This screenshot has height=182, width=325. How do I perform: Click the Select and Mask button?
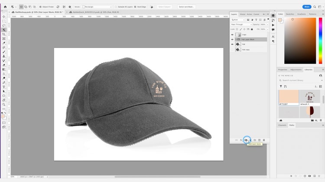(x=187, y=7)
